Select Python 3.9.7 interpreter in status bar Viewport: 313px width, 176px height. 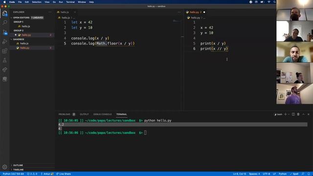click(x=13, y=174)
